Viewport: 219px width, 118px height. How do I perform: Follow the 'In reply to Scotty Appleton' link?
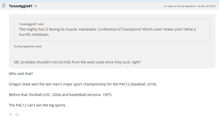(179, 6)
